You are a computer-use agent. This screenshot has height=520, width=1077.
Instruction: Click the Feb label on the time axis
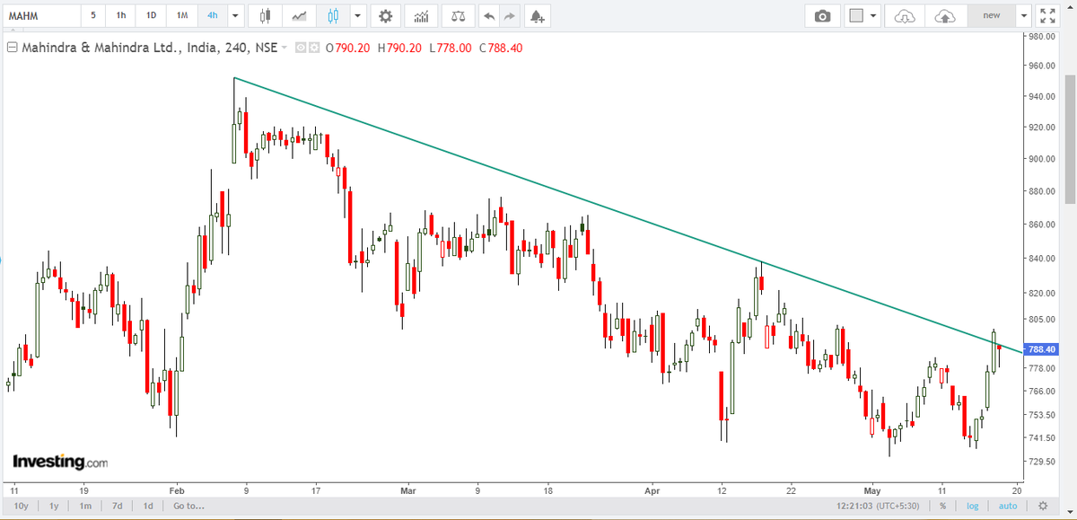176,491
